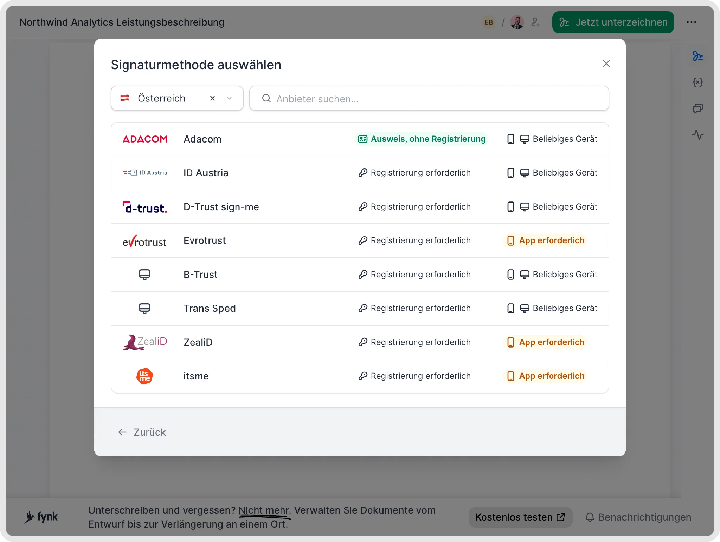Image resolution: width=720 pixels, height=542 pixels.
Task: Click the Adacom logo
Action: 145,139
